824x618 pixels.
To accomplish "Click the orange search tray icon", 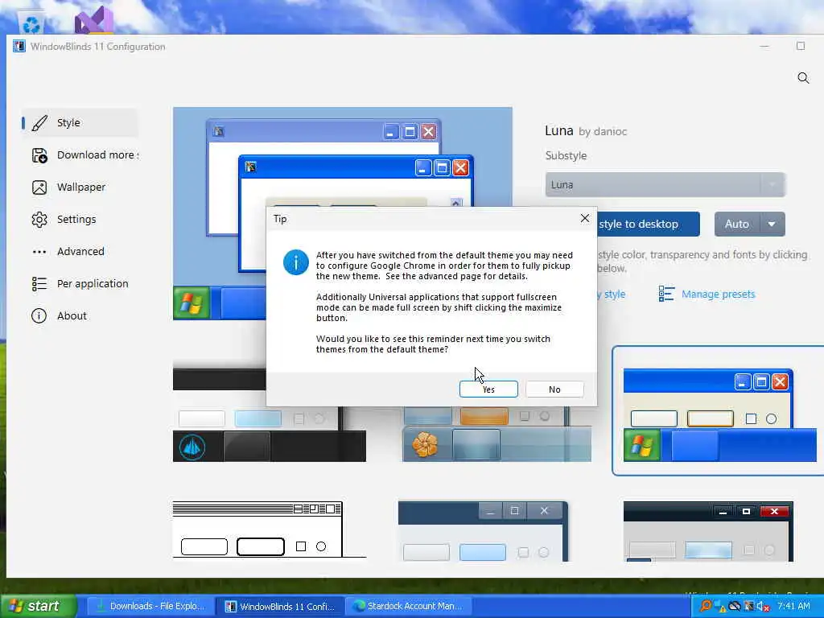I will click(705, 606).
